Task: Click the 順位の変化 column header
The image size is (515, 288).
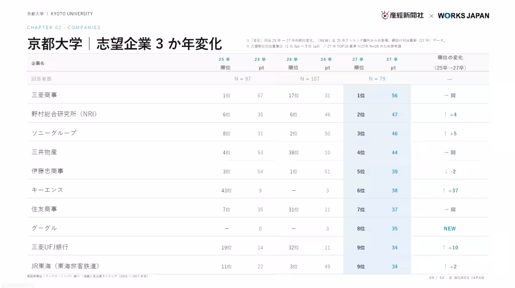Action: [x=450, y=63]
